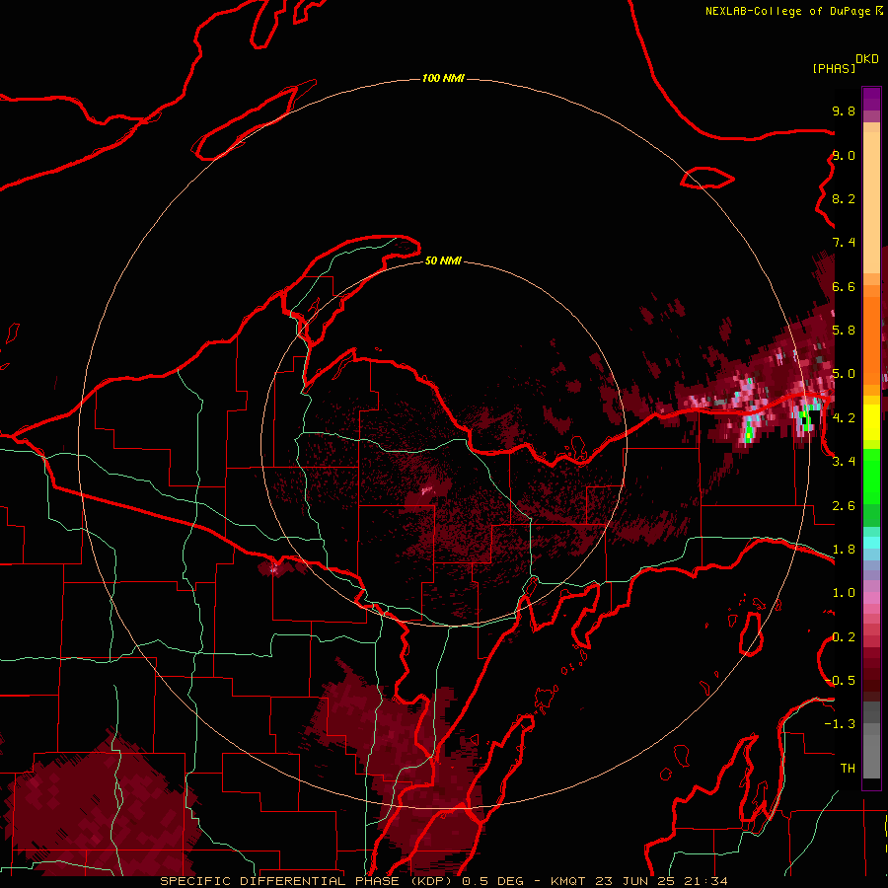Screen dimensions: 888x888
Task: Click the 8.2 scale value
Action: pyautogui.click(x=844, y=198)
